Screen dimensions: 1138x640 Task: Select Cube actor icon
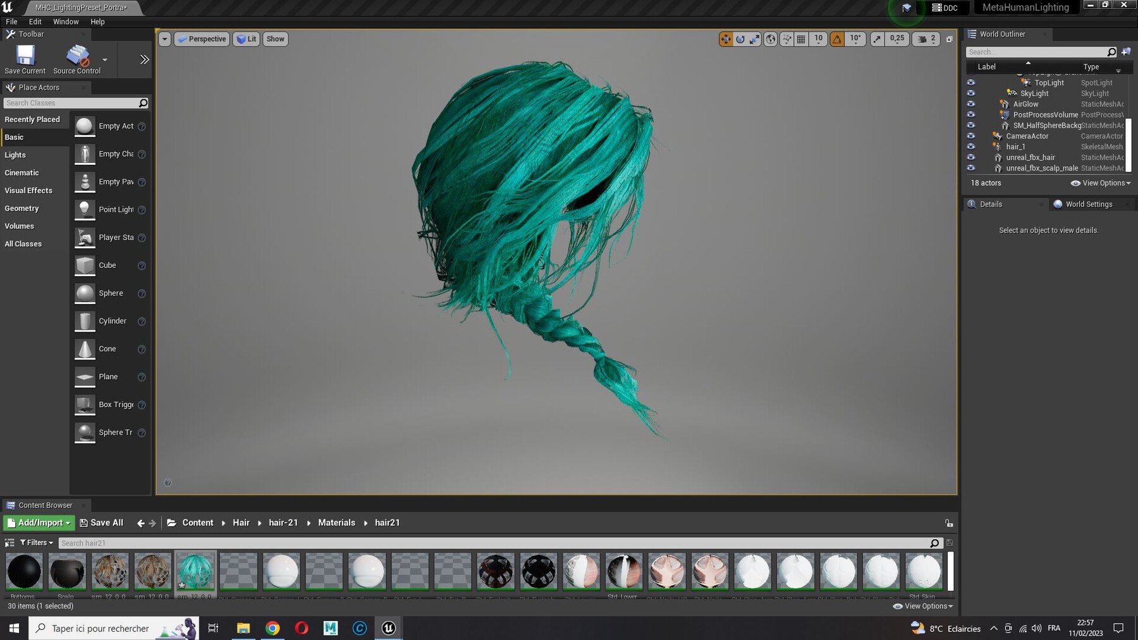point(85,265)
